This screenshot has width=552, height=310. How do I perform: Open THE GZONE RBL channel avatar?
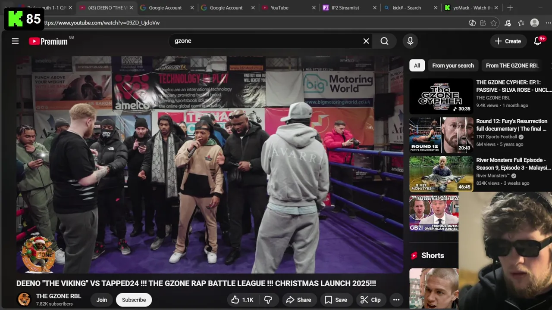[24, 300]
